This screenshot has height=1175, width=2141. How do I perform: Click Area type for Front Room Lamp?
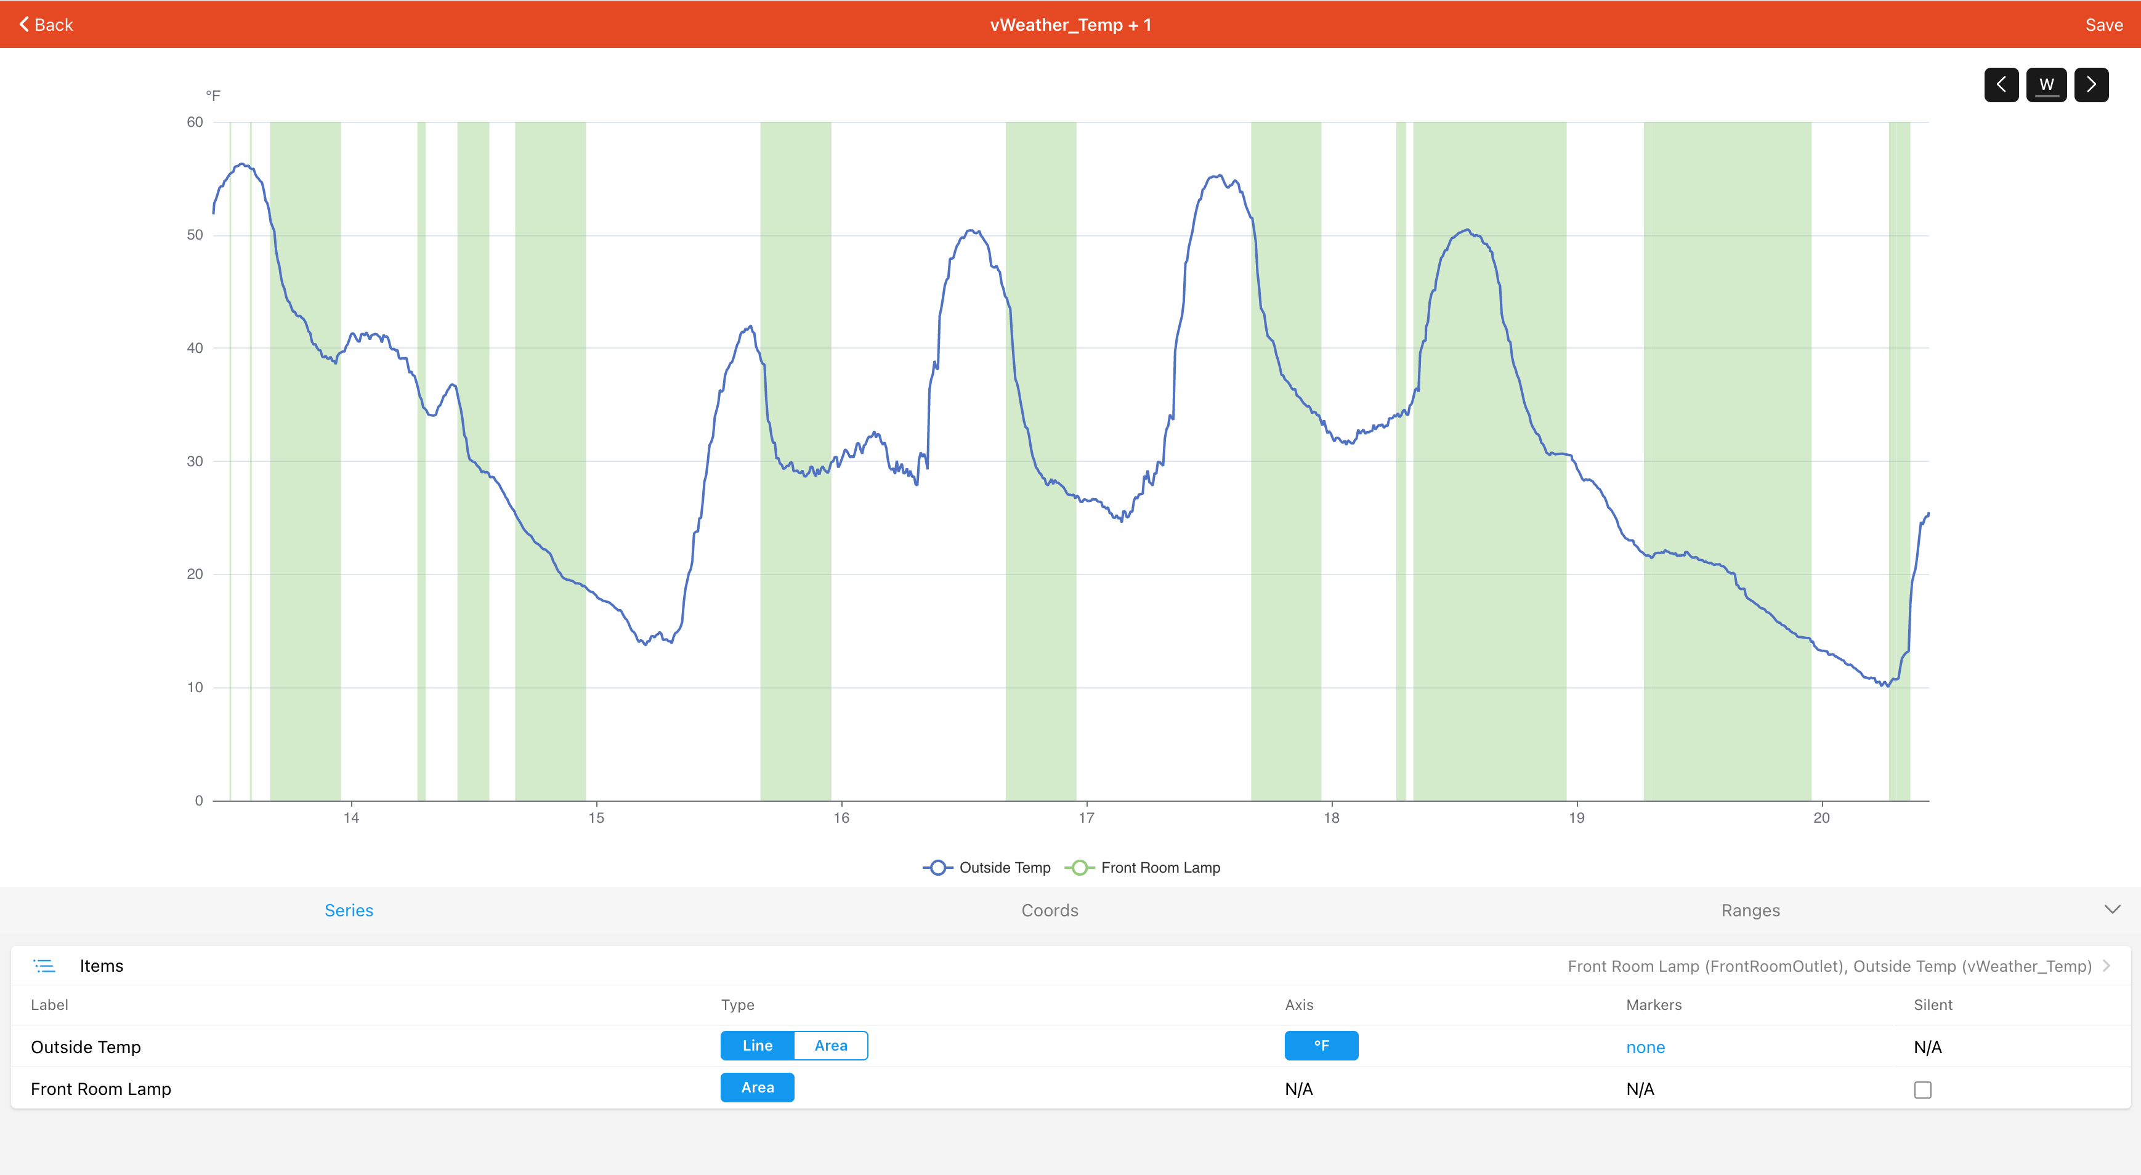pos(757,1088)
